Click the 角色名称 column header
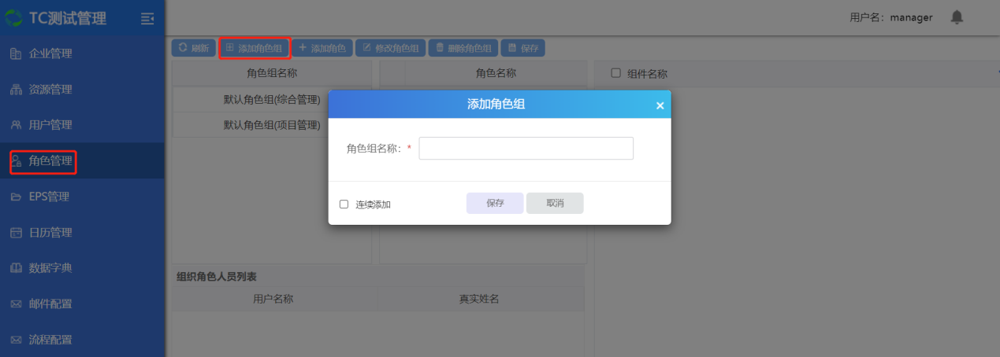The height and width of the screenshot is (357, 1000). [x=496, y=73]
